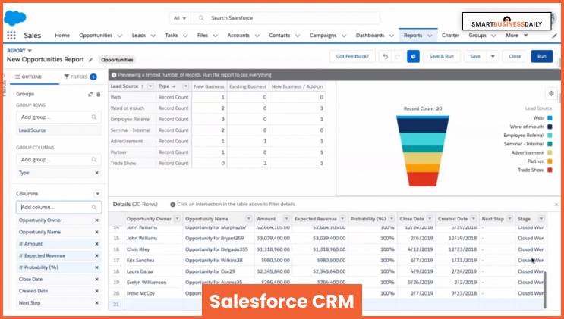Viewport: 564px width, 319px height.
Task: Open the Lead Source column header menu
Action: [x=150, y=86]
